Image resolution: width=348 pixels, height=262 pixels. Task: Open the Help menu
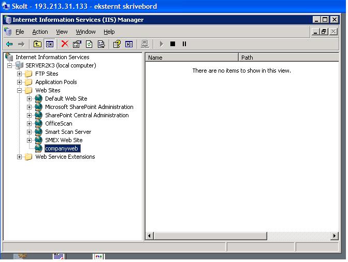click(109, 32)
